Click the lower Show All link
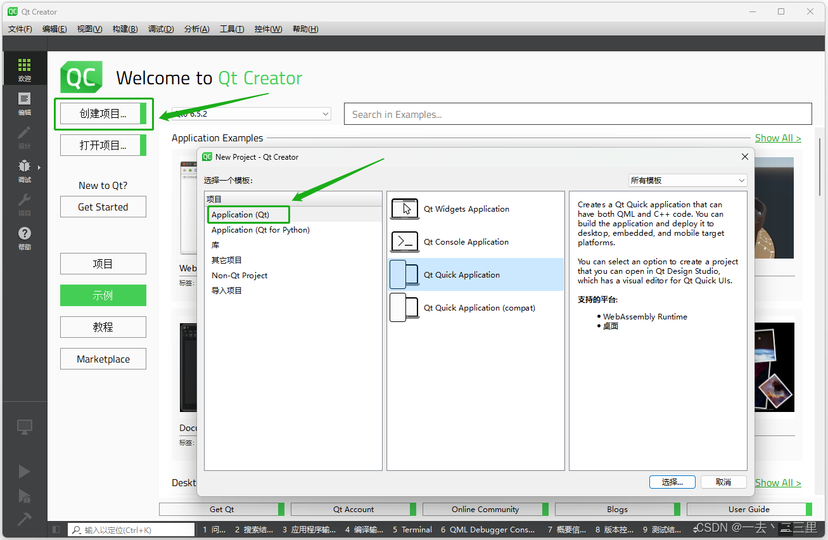 click(x=778, y=483)
